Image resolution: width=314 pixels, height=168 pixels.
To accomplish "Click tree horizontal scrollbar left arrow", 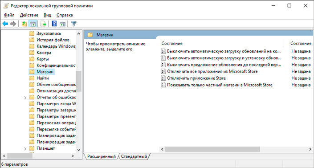I will (x=4, y=156).
